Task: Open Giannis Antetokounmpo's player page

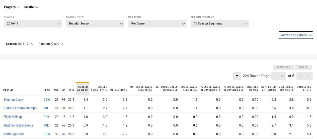Action: click(x=20, y=108)
